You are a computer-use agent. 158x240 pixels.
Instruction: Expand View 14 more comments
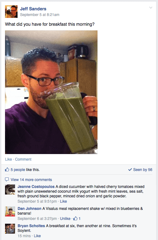coord(31,180)
